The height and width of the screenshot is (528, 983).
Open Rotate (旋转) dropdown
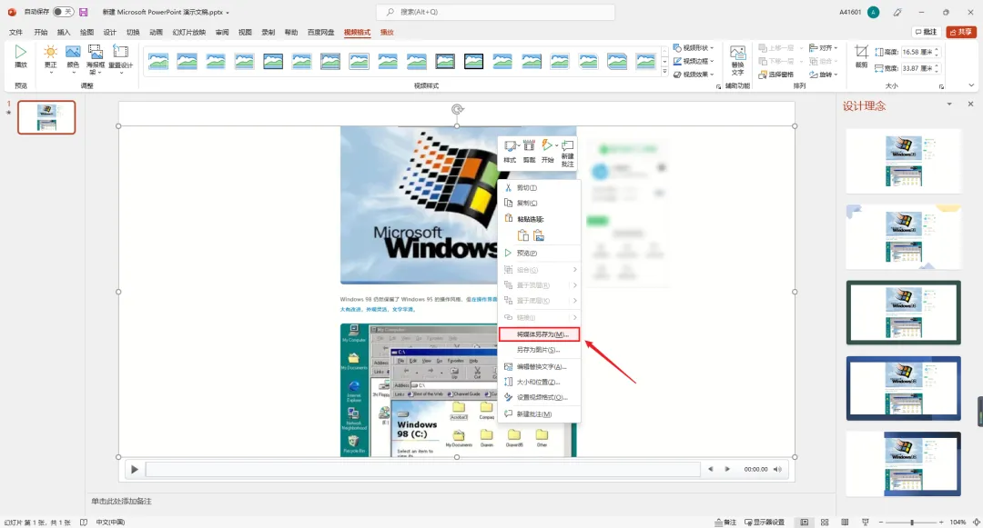coord(823,75)
